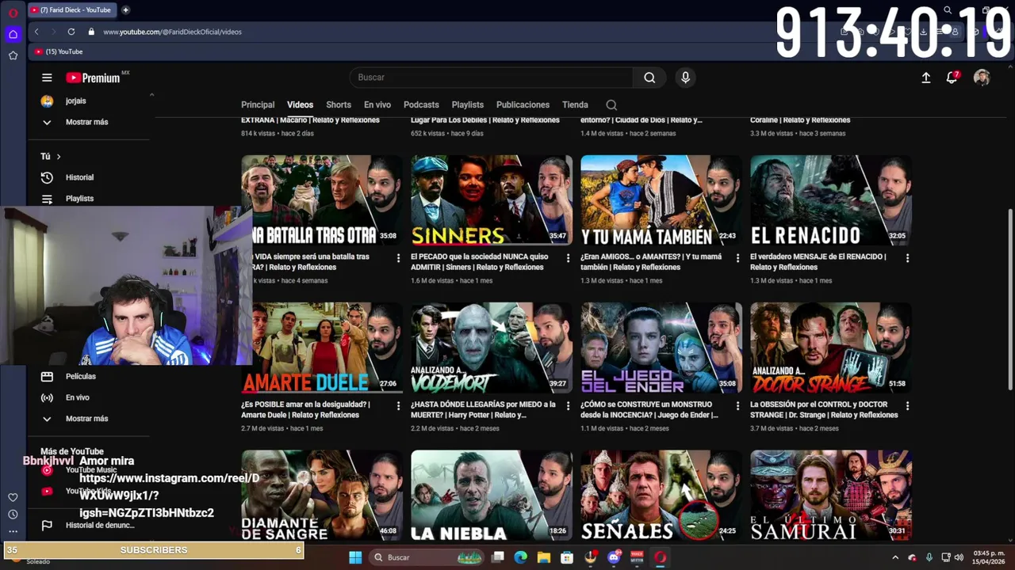Reload the page in the browser
The height and width of the screenshot is (570, 1015).
[71, 32]
